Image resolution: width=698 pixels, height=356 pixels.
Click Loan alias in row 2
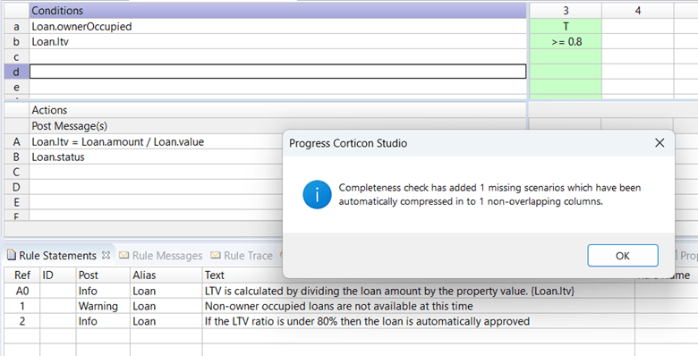pyautogui.click(x=166, y=321)
